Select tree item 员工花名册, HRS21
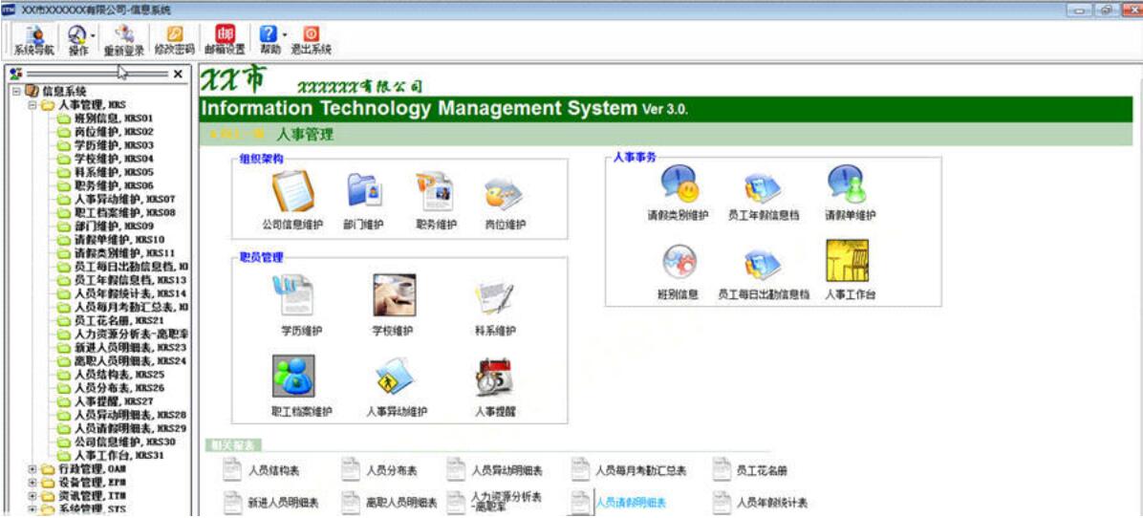Screen dimensions: 1143x518 [119, 320]
